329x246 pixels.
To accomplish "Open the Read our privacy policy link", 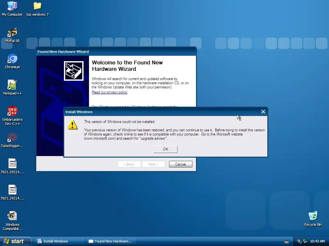I will pyautogui.click(x=110, y=92).
